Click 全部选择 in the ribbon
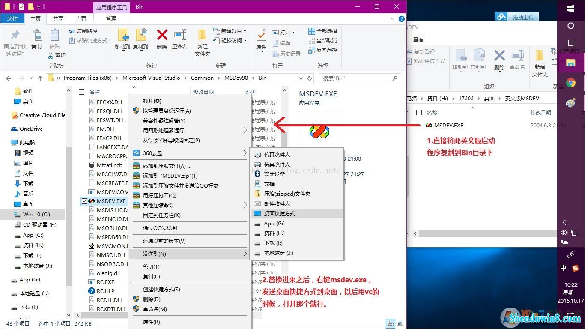 (322, 31)
